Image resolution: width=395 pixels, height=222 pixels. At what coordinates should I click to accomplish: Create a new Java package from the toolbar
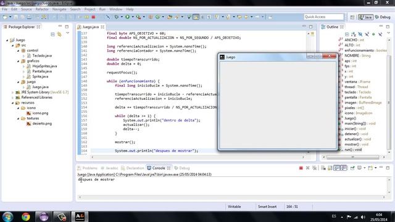click(151, 17)
